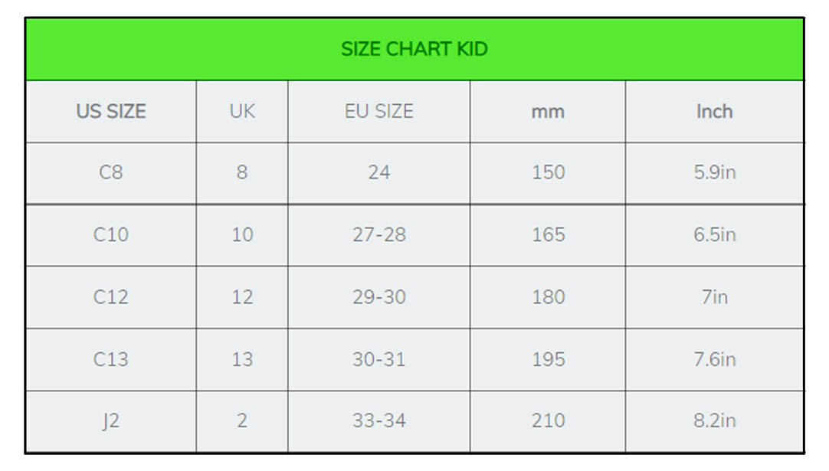This screenshot has height=471, width=829.
Task: Click the mm column header
Action: pos(548,111)
